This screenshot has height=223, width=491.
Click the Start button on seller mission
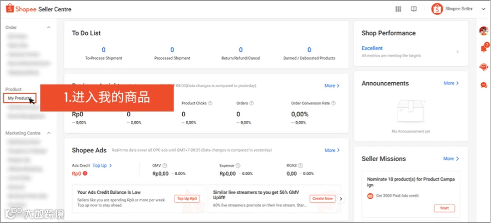click(x=444, y=208)
